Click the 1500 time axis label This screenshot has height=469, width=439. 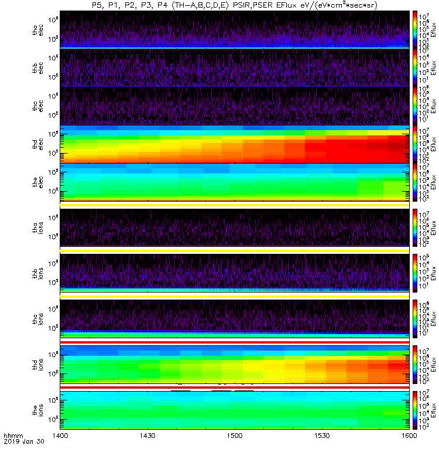pyautogui.click(x=235, y=436)
